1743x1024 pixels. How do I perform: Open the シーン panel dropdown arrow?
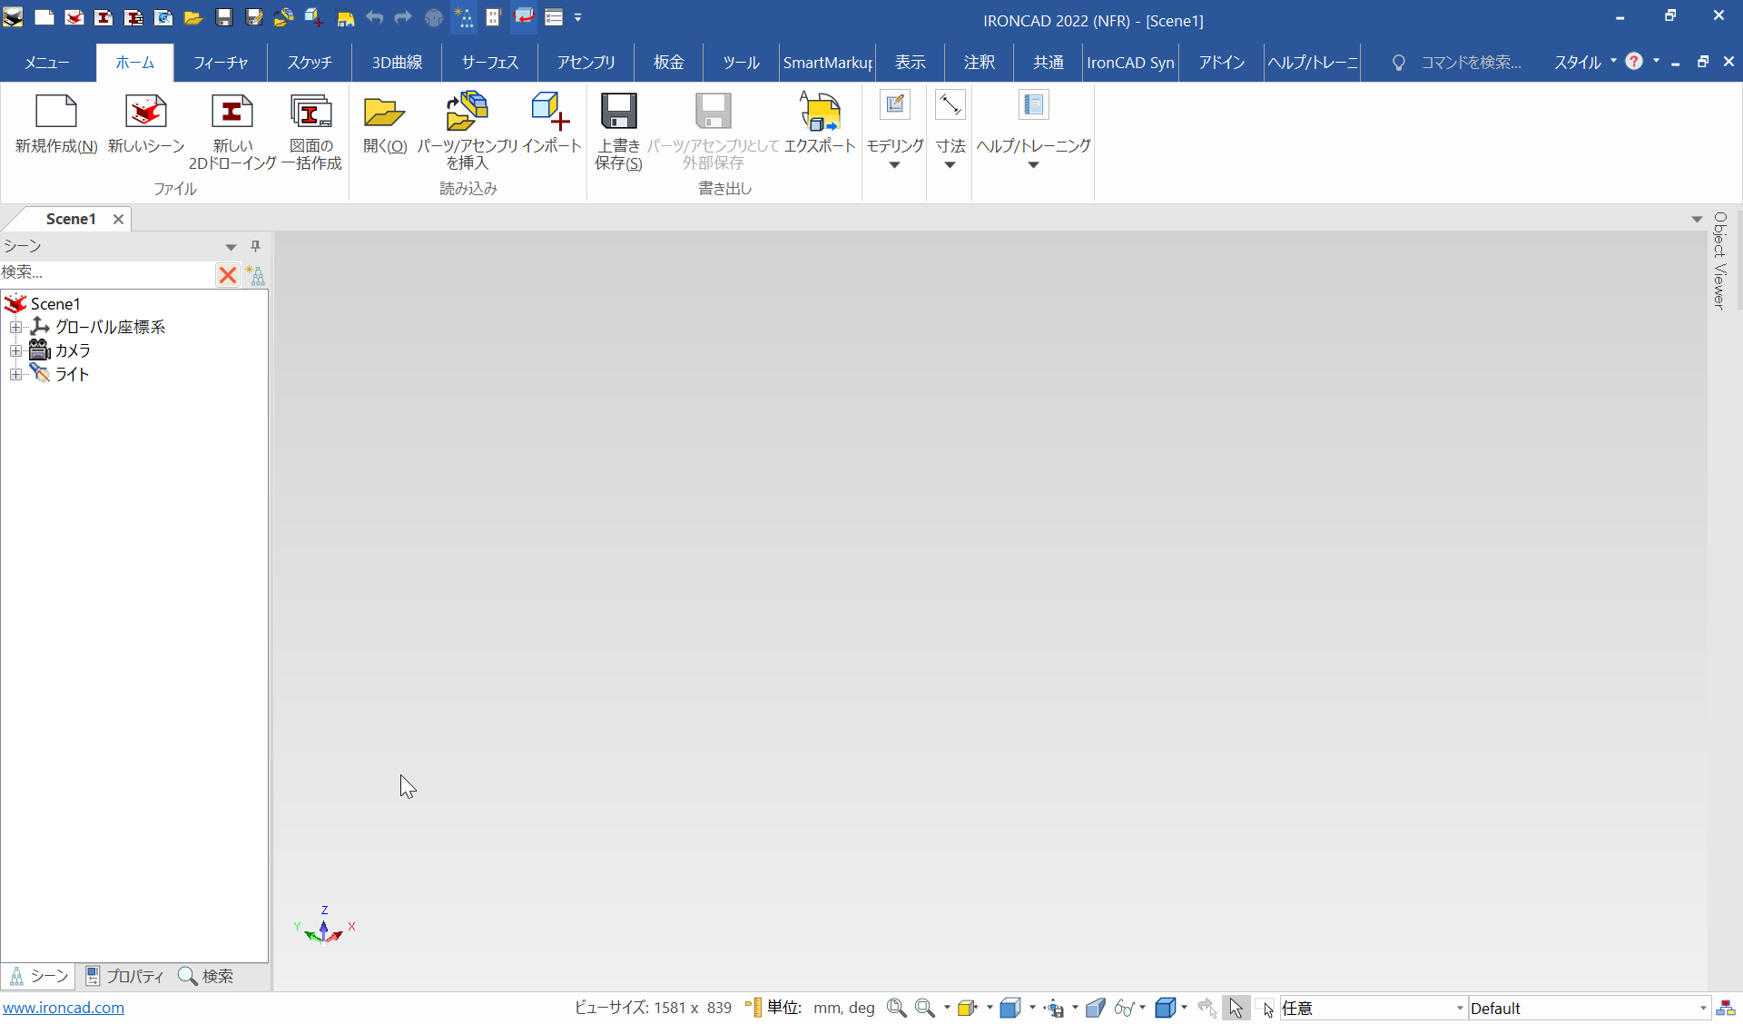231,247
